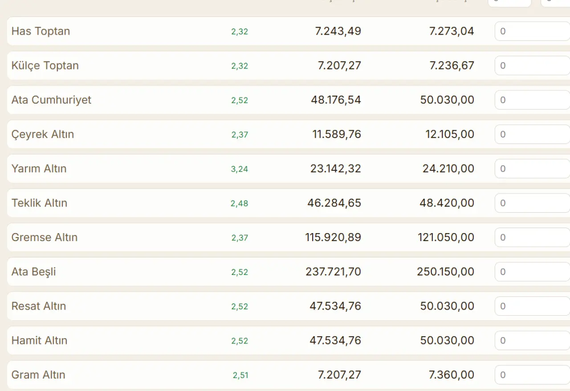Open the Has Toptan row label

tap(41, 32)
